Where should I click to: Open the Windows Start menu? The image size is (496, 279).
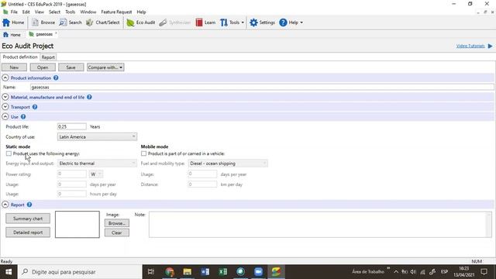point(9,272)
